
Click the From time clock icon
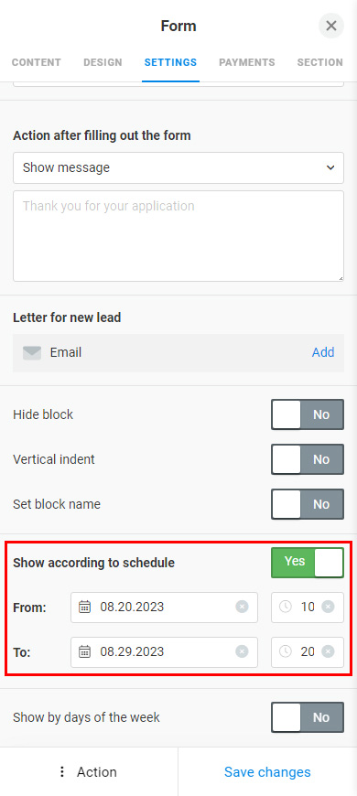pyautogui.click(x=286, y=607)
